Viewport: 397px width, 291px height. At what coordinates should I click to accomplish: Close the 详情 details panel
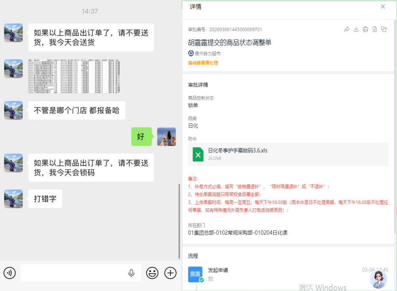(x=383, y=6)
